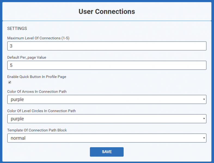Screen dimensions: 214x163
Task: Click the Color Of Arrows In Connection Path label
Action: point(37,92)
